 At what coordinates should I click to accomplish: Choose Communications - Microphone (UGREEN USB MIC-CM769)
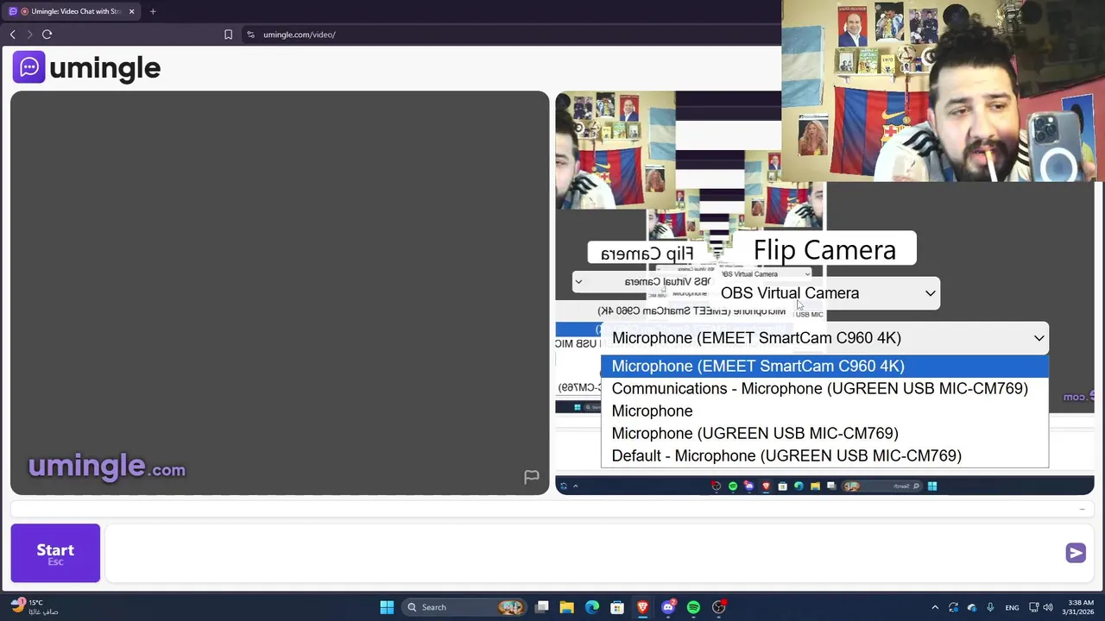click(824, 388)
